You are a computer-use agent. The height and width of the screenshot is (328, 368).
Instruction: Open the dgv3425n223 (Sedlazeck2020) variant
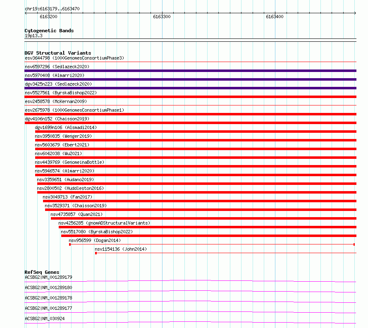(58, 84)
